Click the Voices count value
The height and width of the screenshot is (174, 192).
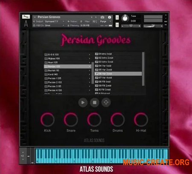coord(81,21)
